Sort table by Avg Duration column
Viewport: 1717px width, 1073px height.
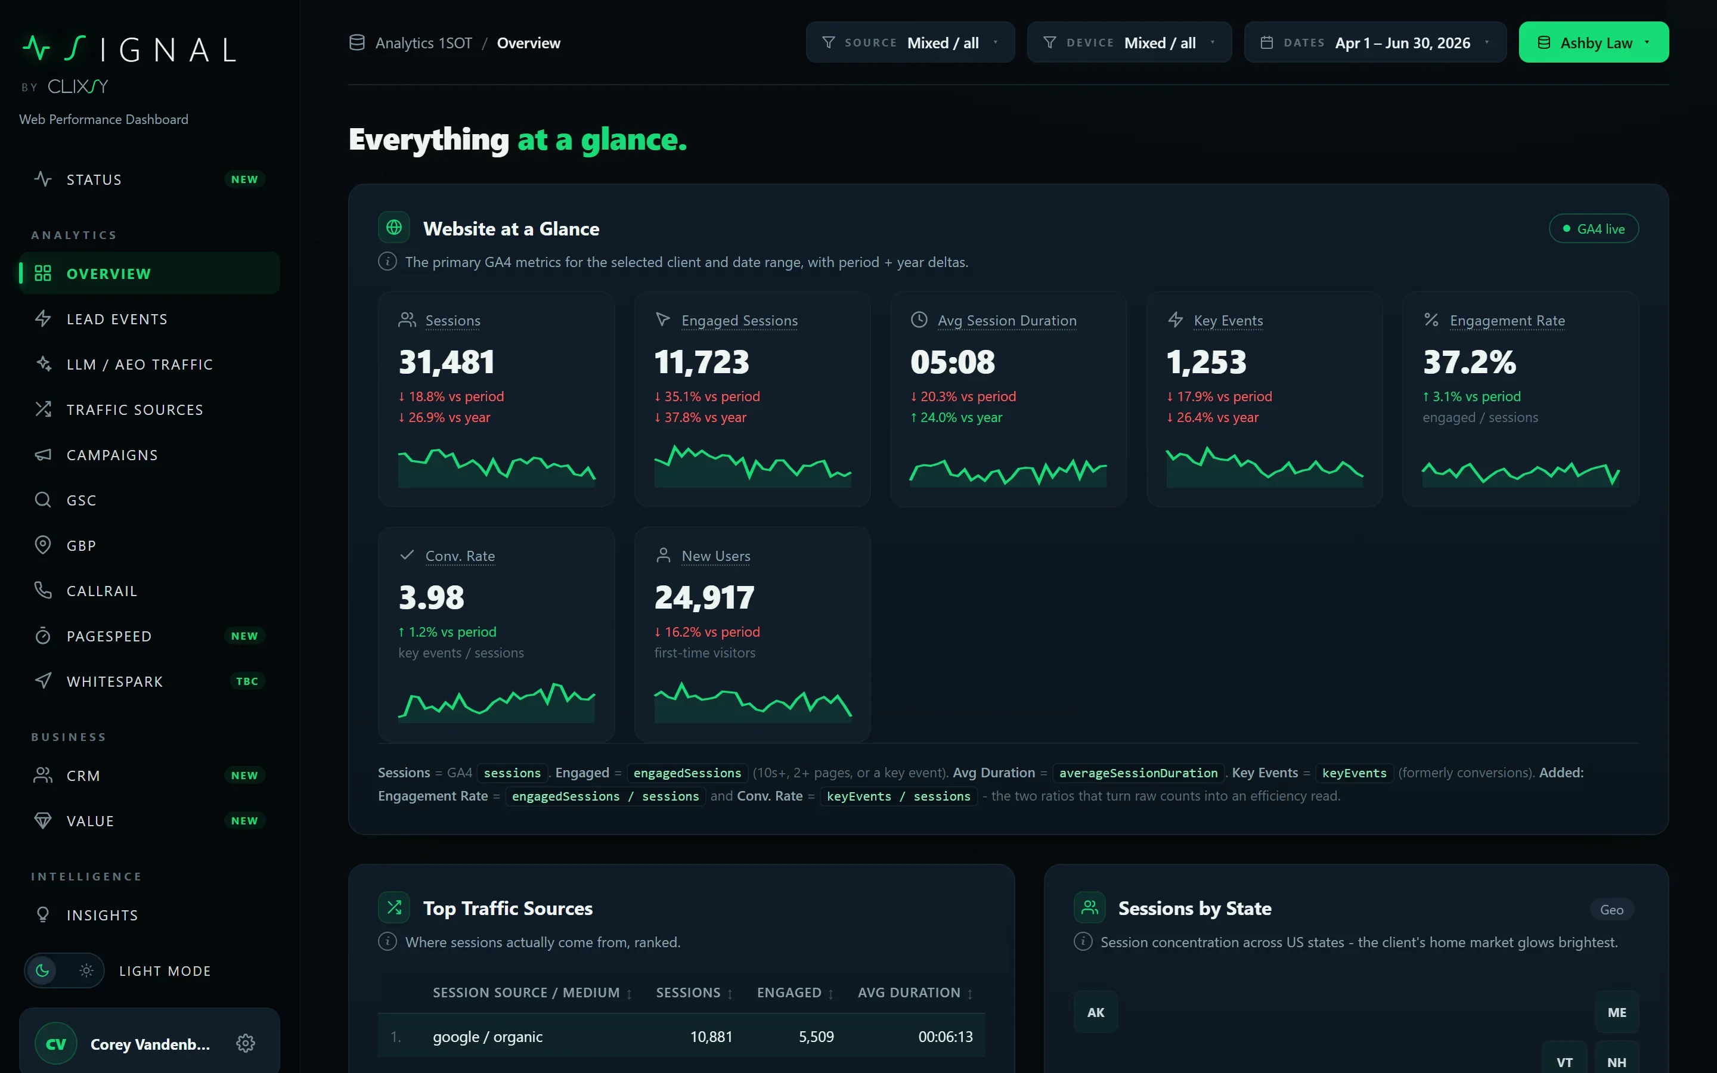pos(915,993)
